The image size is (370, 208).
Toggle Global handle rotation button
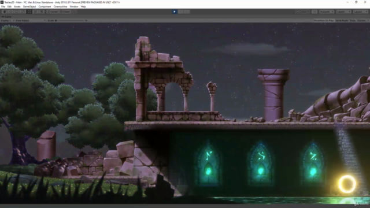point(65,12)
